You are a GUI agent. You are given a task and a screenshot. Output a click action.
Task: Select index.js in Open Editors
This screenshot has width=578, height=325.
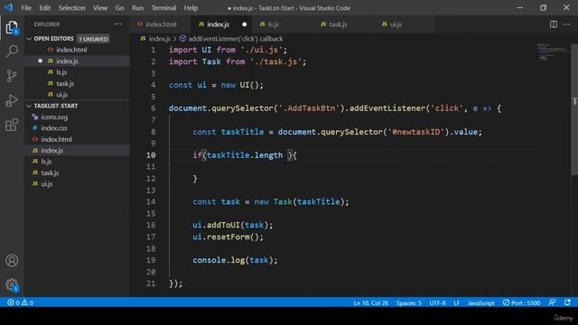tap(78, 61)
